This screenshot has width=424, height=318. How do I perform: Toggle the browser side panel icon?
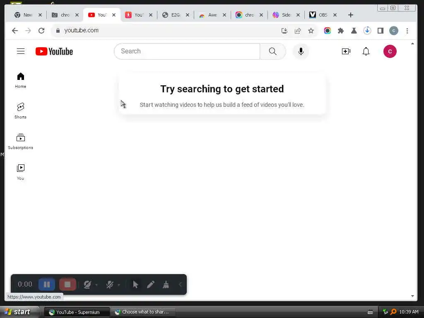381,31
